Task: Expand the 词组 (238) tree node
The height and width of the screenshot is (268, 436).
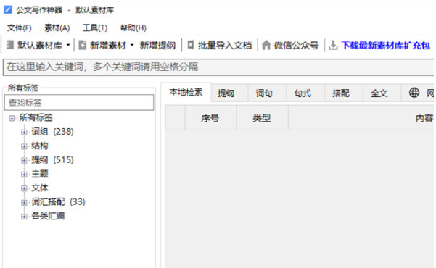Action: (24, 133)
